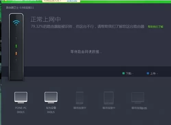Click the green indicator light on router

click(x=16, y=46)
